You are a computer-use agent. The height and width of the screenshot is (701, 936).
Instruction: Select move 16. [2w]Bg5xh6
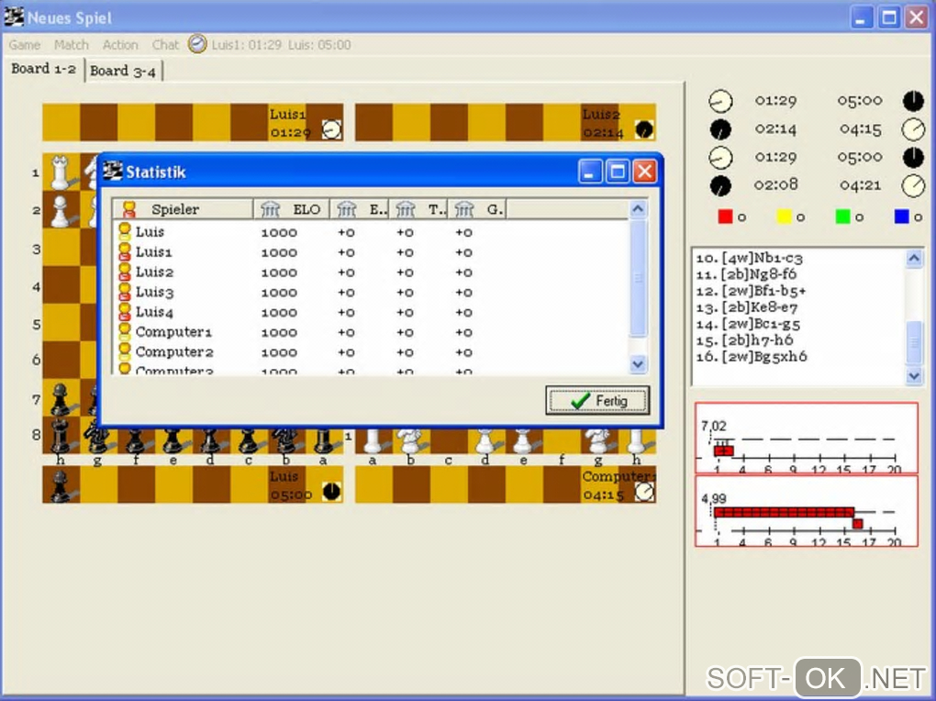coord(752,357)
